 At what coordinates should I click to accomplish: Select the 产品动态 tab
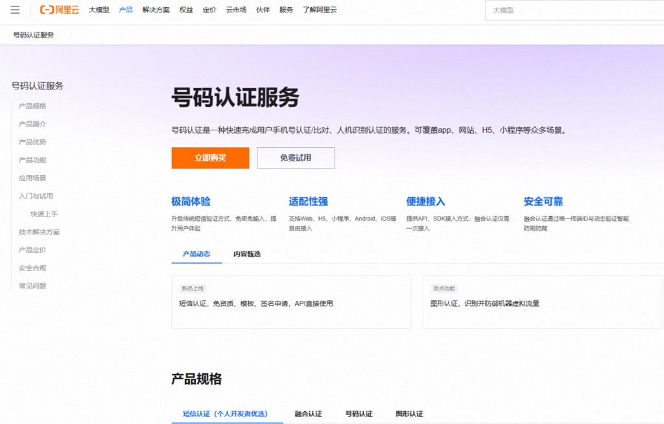point(196,254)
